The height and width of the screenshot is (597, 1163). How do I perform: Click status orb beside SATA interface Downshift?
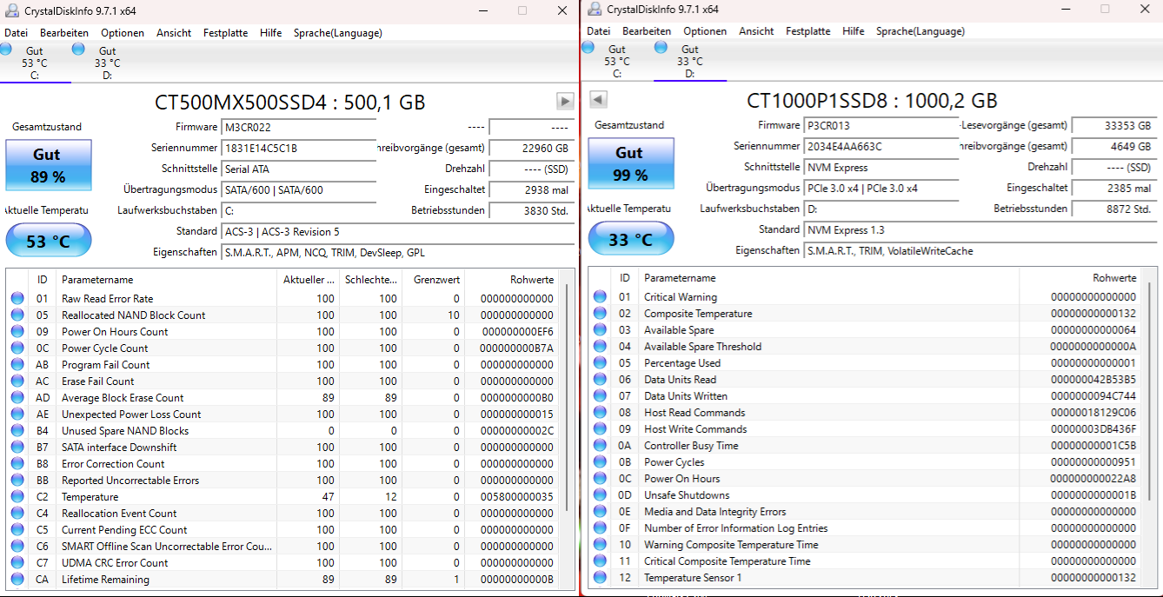coord(17,447)
